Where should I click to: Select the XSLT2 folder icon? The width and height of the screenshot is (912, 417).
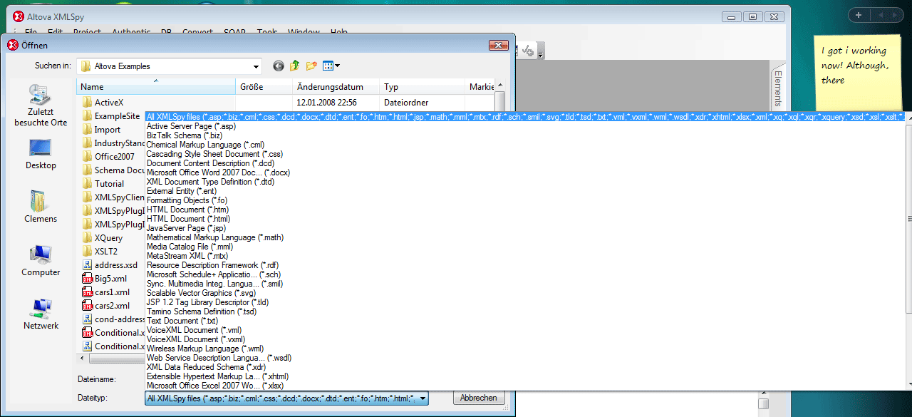pyautogui.click(x=87, y=252)
